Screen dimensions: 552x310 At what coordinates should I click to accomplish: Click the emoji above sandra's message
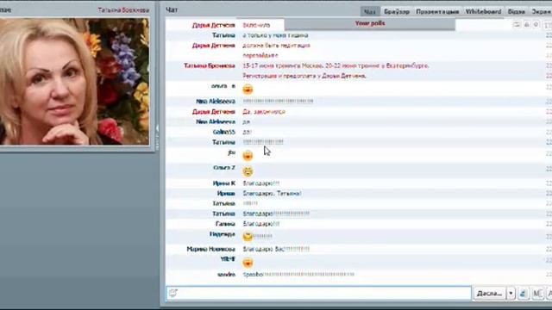point(248,263)
